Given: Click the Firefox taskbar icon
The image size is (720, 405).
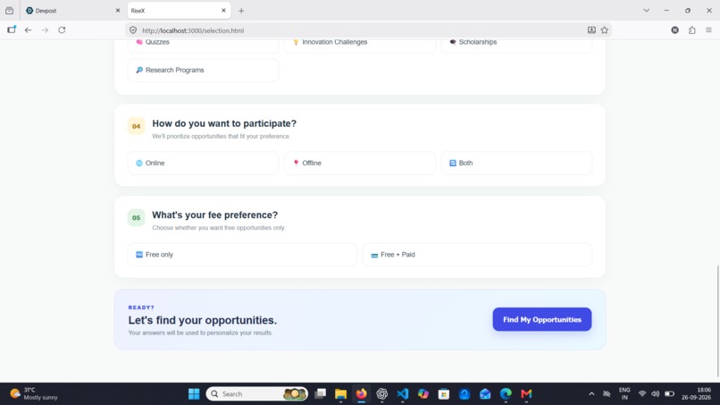Looking at the screenshot, I should pyautogui.click(x=362, y=394).
